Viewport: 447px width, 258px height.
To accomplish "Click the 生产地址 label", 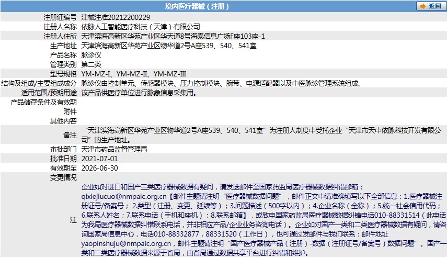I will tap(63, 46).
